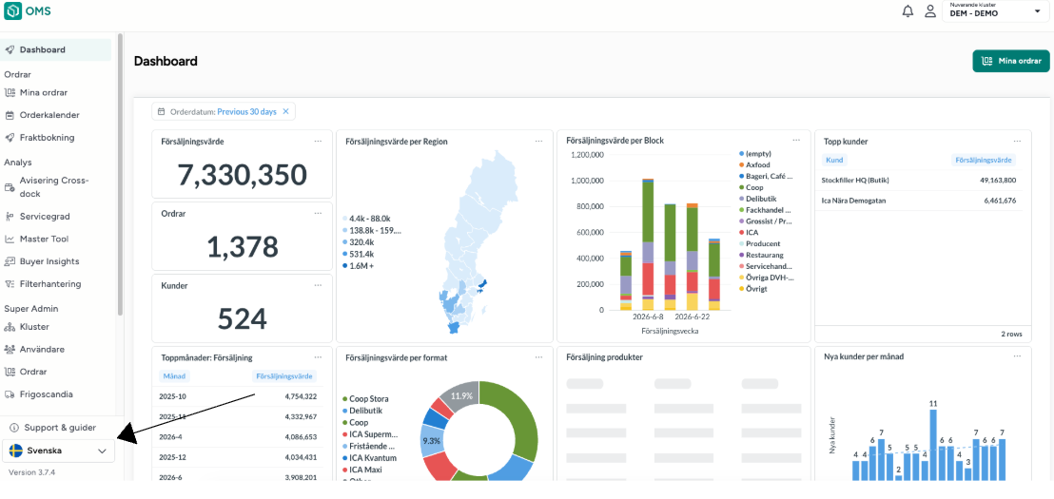Toggle the Coop legend entry in the Block chart
Viewport: 1054px width, 499px height.
click(751, 187)
